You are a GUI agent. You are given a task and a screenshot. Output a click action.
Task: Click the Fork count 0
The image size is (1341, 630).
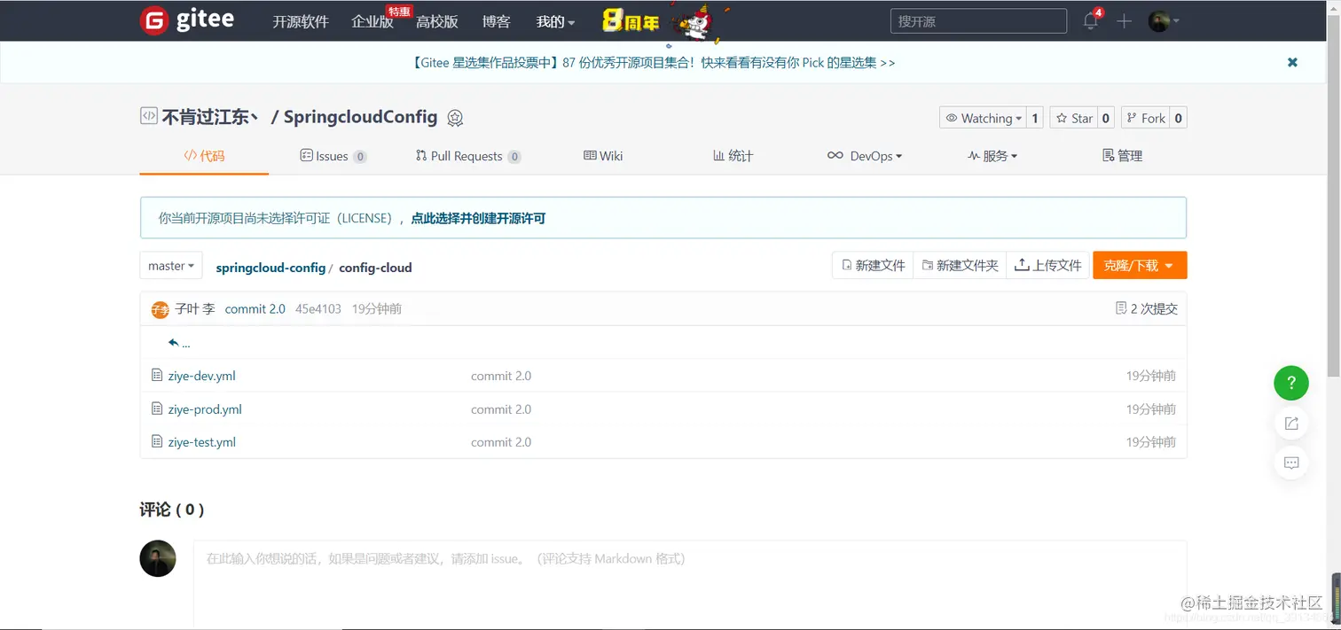point(1178,118)
